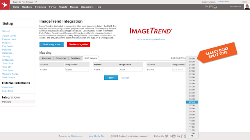Open Holidays in Setup sidebar
This screenshot has width=250, height=140.
pyautogui.click(x=6, y=43)
